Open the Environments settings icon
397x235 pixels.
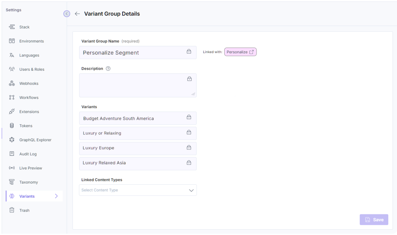(12, 41)
